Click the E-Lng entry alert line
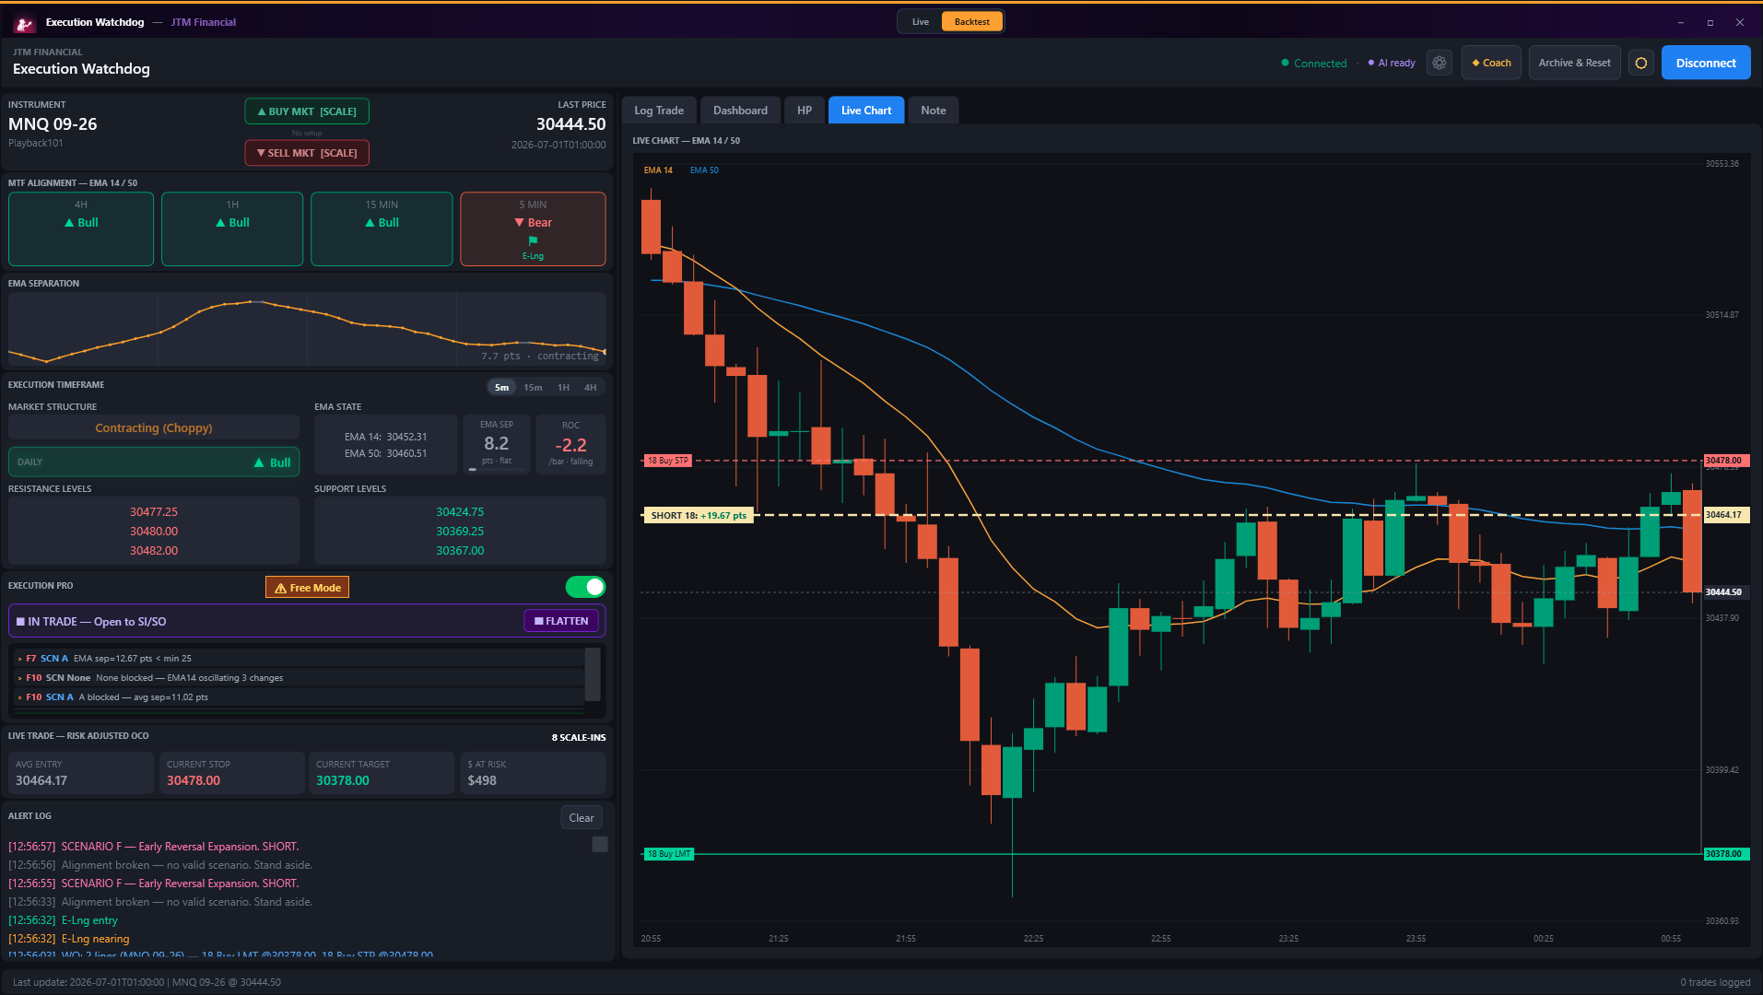The height and width of the screenshot is (995, 1763). tap(64, 920)
